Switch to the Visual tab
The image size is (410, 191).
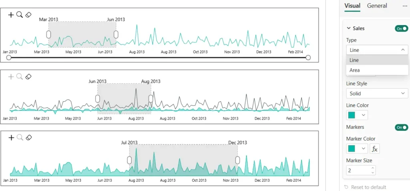click(352, 6)
